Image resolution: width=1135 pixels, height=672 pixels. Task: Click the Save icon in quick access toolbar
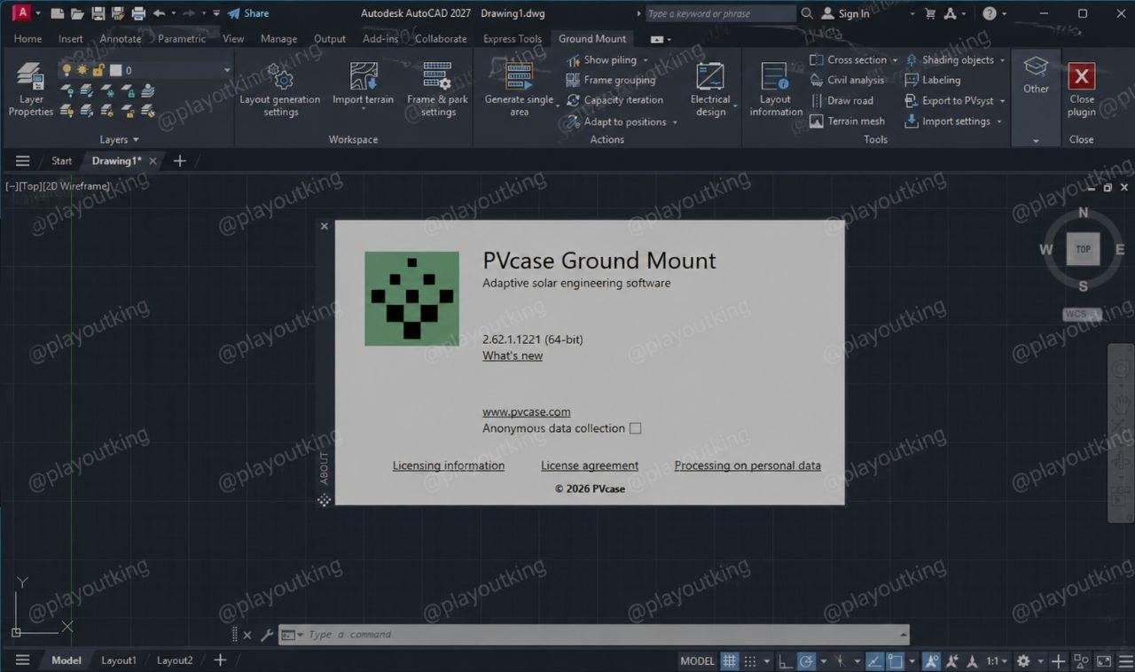(98, 13)
